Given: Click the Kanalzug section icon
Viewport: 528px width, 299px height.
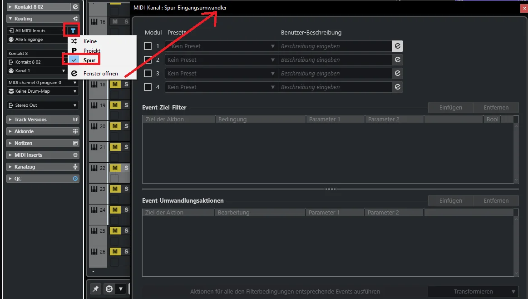Looking at the screenshot, I should (75, 167).
